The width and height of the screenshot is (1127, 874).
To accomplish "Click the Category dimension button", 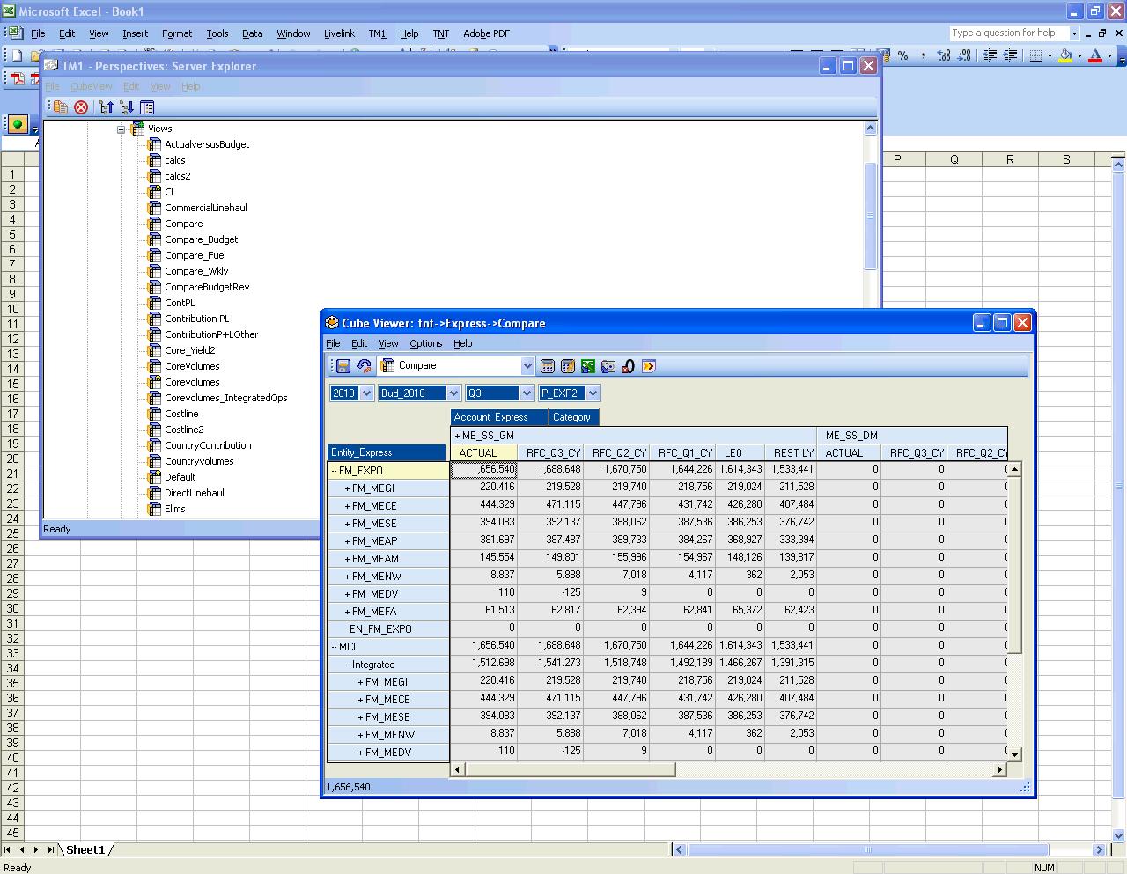I will tap(573, 417).
